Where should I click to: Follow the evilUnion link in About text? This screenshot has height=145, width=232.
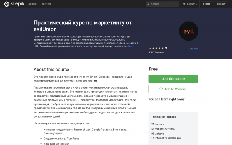click(91, 77)
